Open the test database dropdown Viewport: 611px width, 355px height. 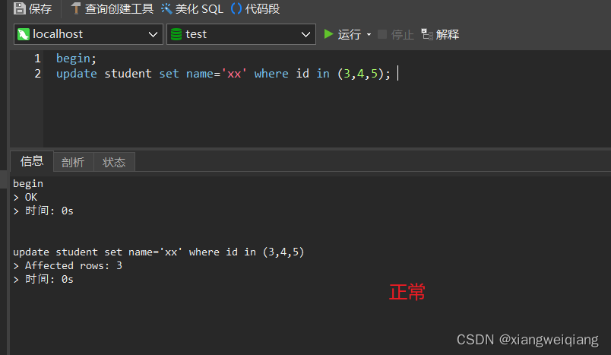tap(241, 34)
